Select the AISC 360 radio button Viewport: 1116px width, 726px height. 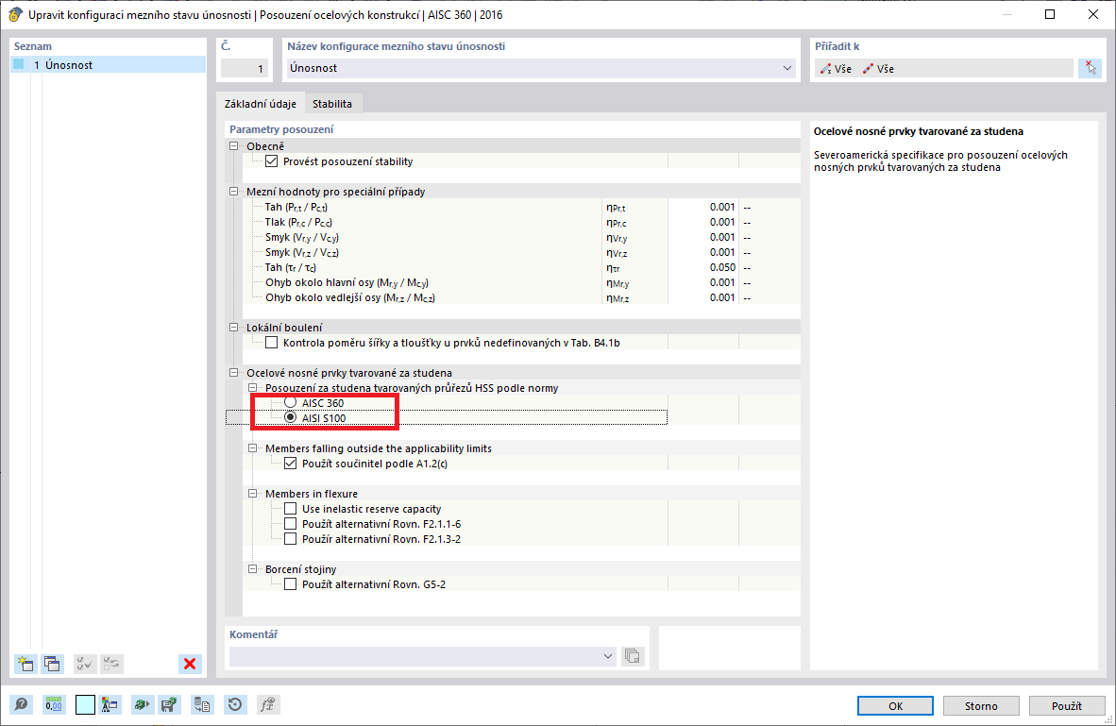(289, 402)
